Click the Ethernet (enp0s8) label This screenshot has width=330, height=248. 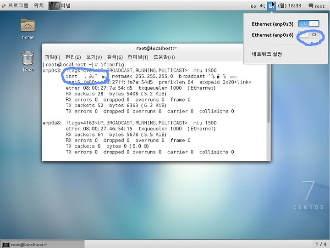click(273, 35)
